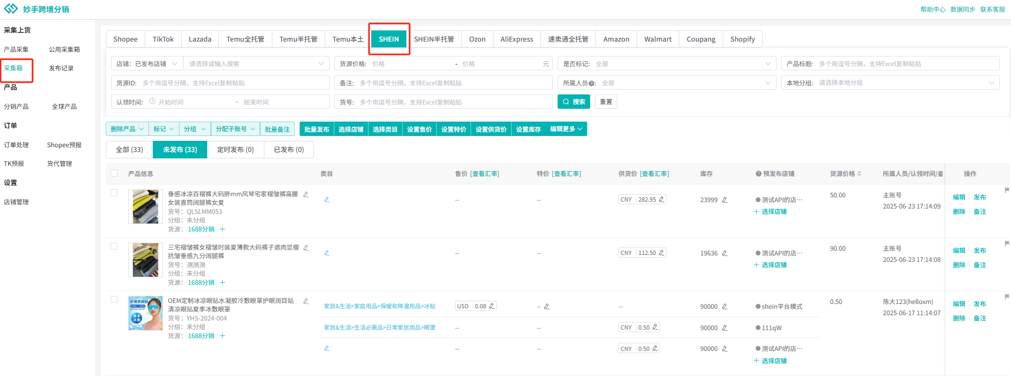Select checkbox for 三宅褶皱裤 product

[114, 246]
